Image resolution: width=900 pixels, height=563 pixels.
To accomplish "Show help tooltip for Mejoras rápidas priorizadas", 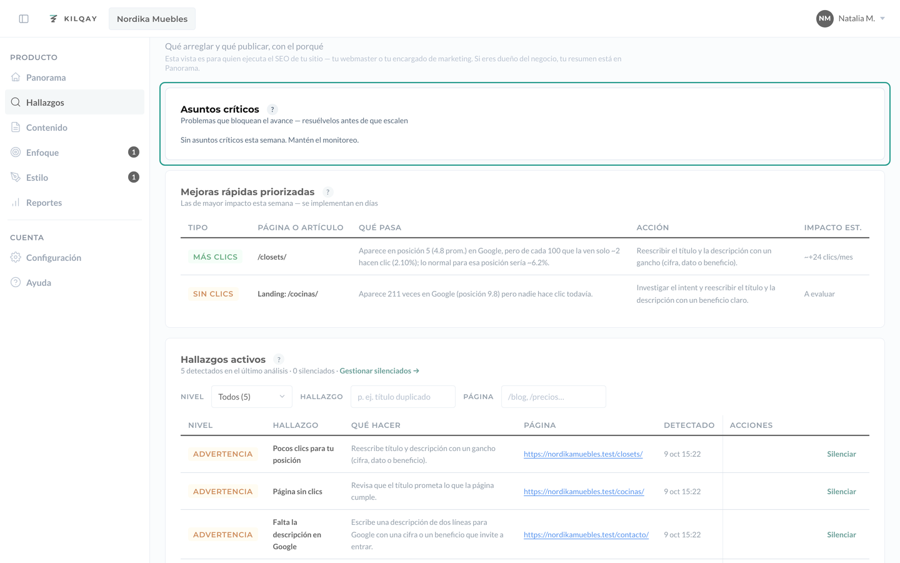I will [327, 192].
